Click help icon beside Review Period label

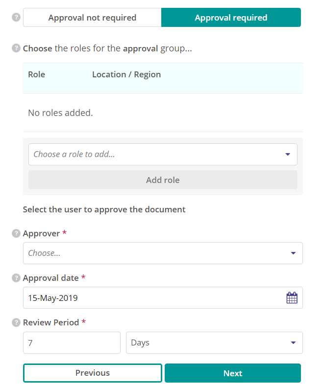point(16,322)
